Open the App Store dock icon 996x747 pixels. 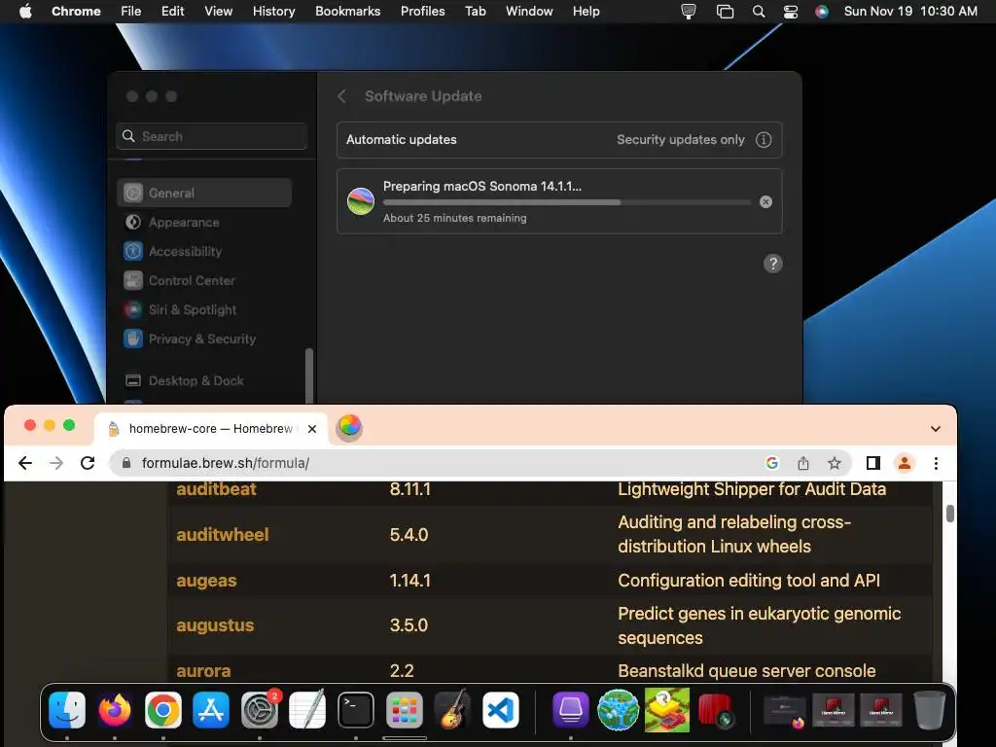click(x=211, y=710)
